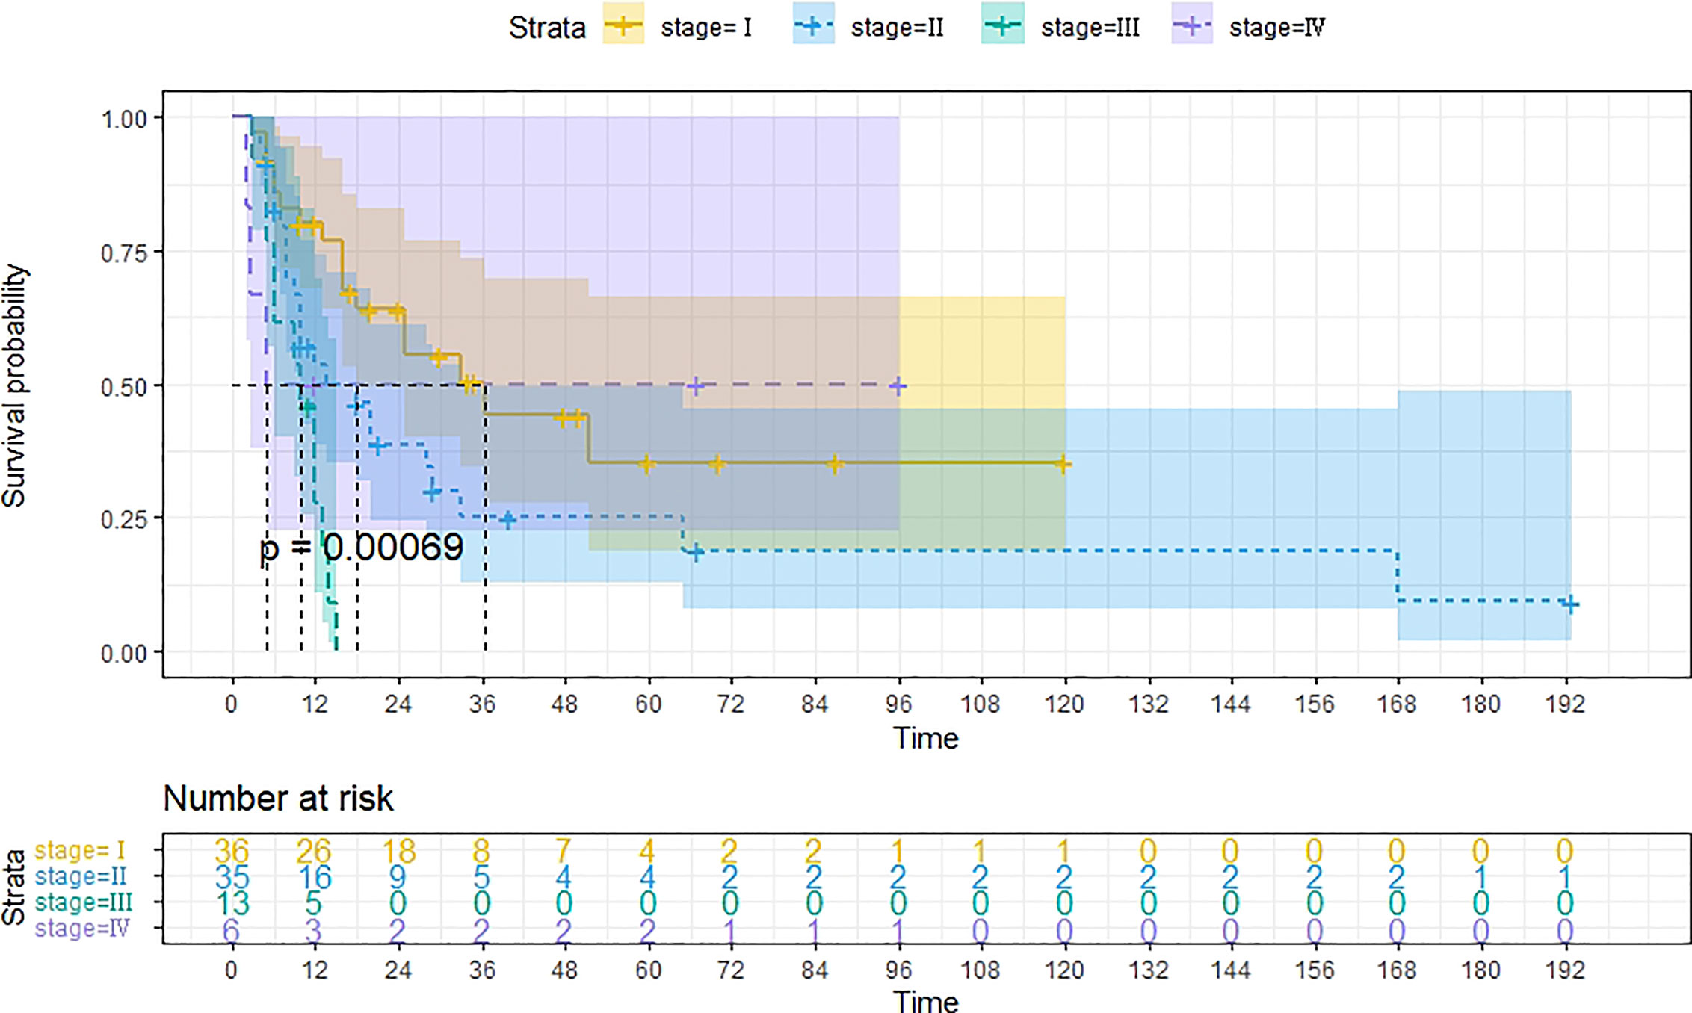1692x1013 pixels.
Task: Click the 120 tick on survival plot x-axis
Action: tap(1064, 704)
